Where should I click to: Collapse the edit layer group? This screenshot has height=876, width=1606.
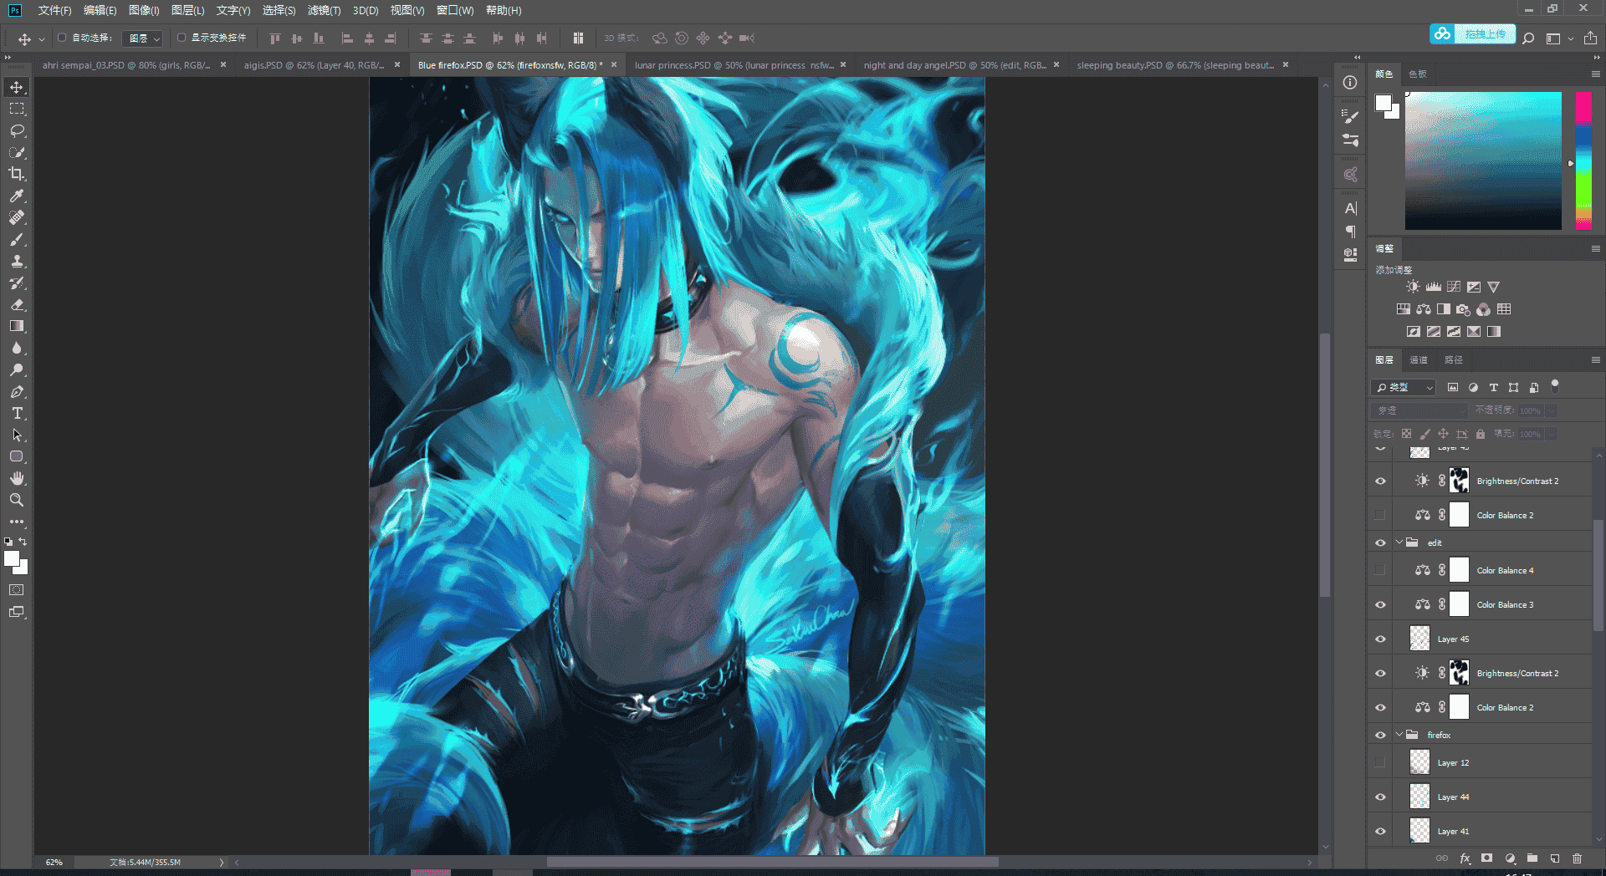1399,542
